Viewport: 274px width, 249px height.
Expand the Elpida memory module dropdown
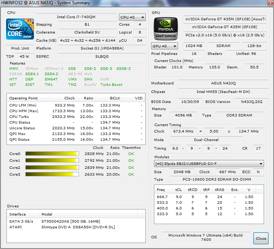[209, 164]
